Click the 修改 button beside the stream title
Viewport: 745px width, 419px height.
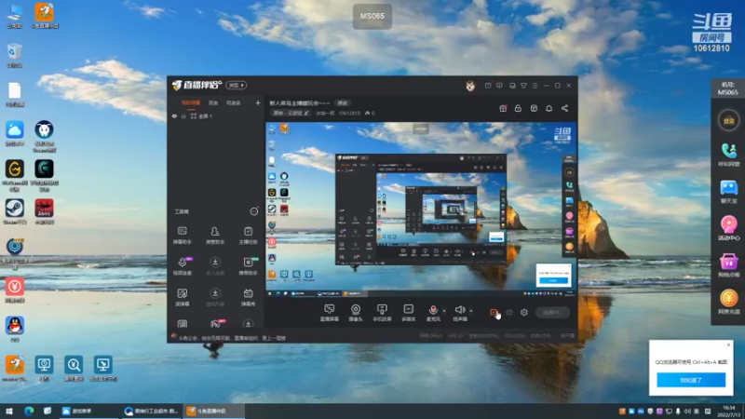(343, 103)
